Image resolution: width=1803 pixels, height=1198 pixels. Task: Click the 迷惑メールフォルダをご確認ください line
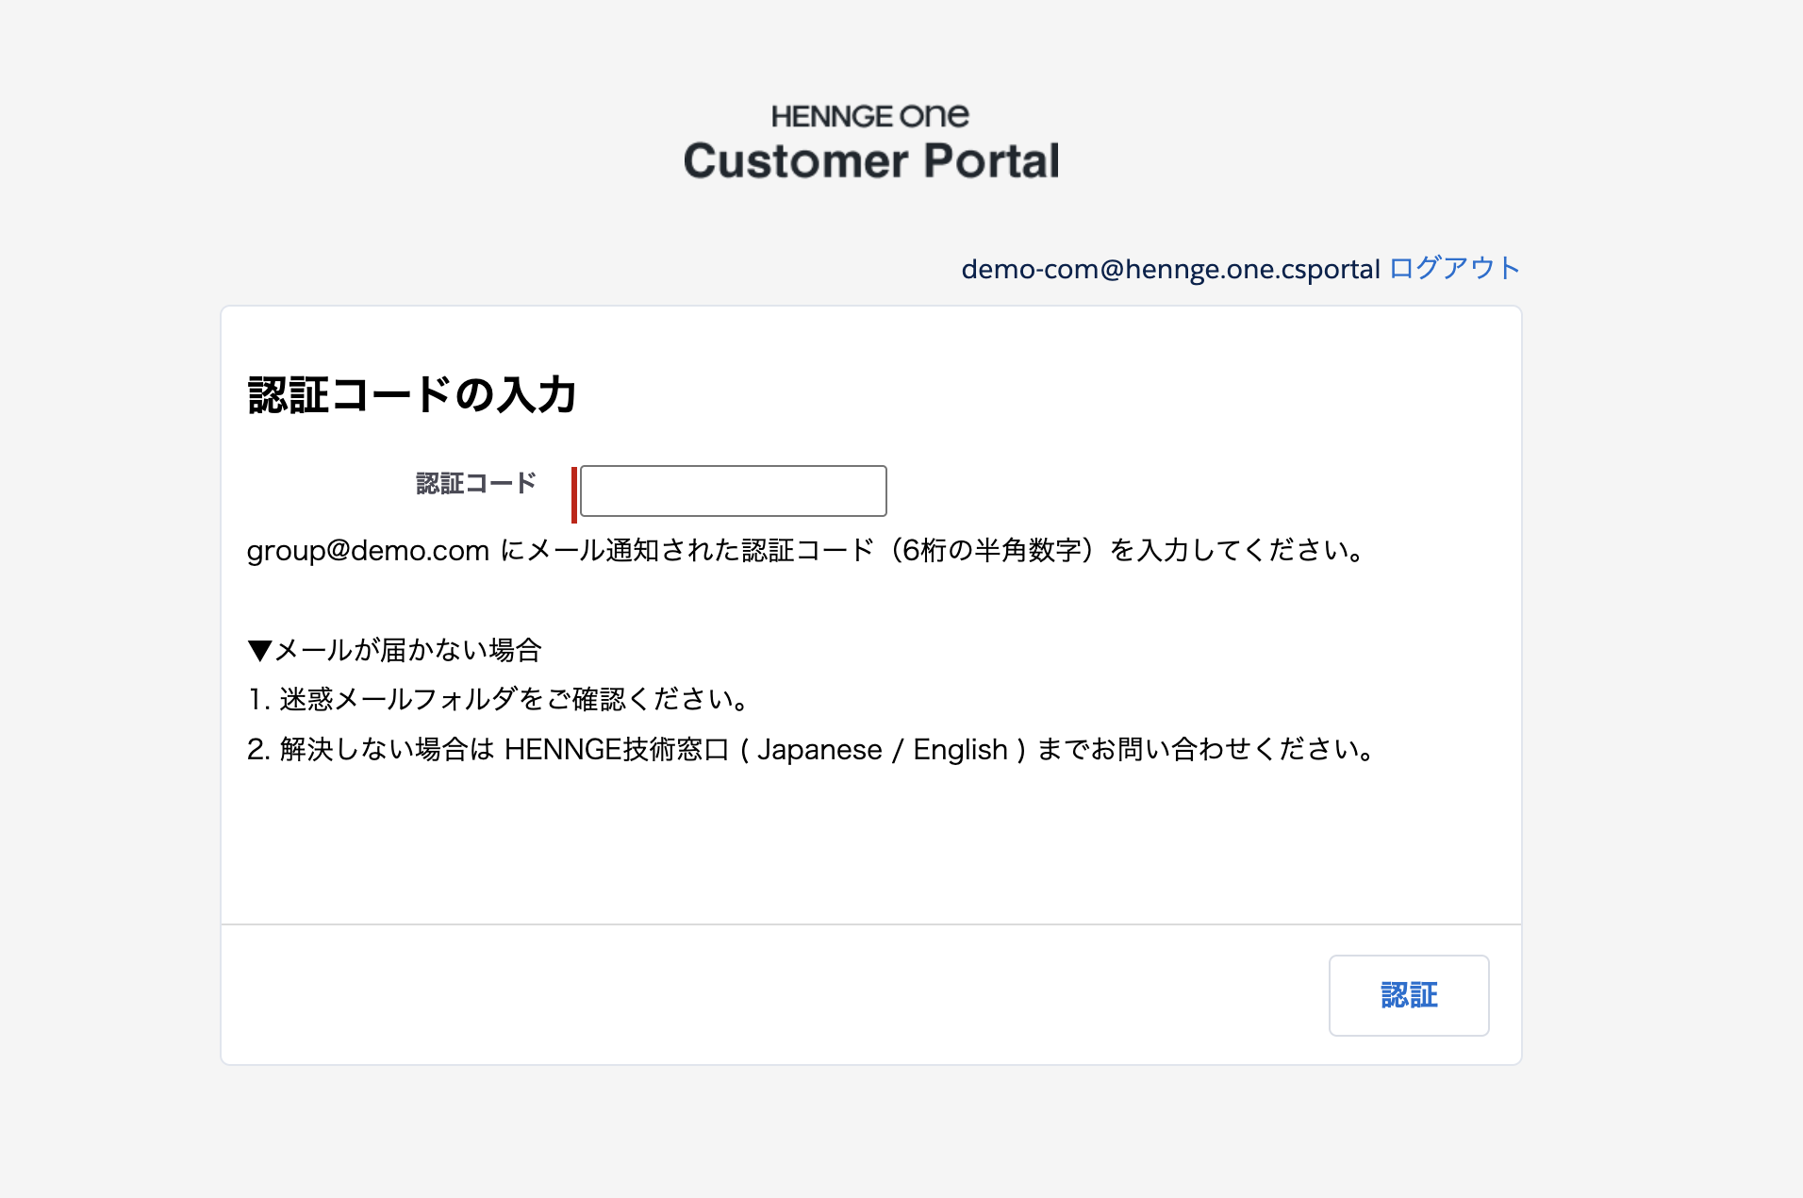(x=499, y=699)
